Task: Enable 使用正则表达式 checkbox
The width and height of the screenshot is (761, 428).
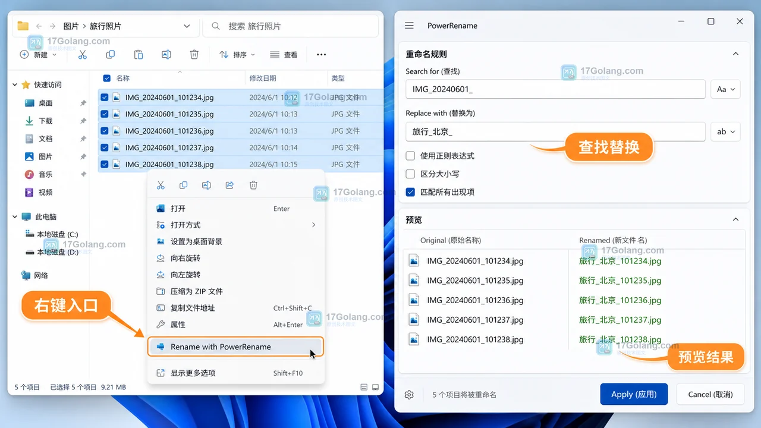Action: (410, 156)
